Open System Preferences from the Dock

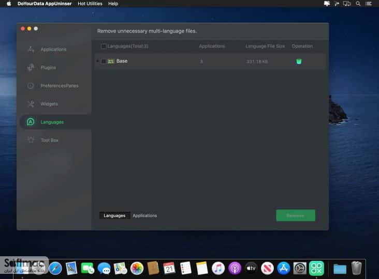pos(300,268)
